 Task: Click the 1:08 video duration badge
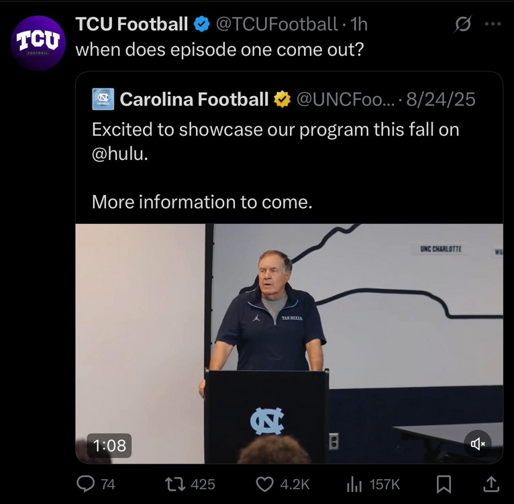[109, 445]
